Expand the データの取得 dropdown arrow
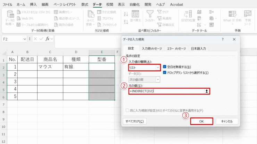 [13, 24]
